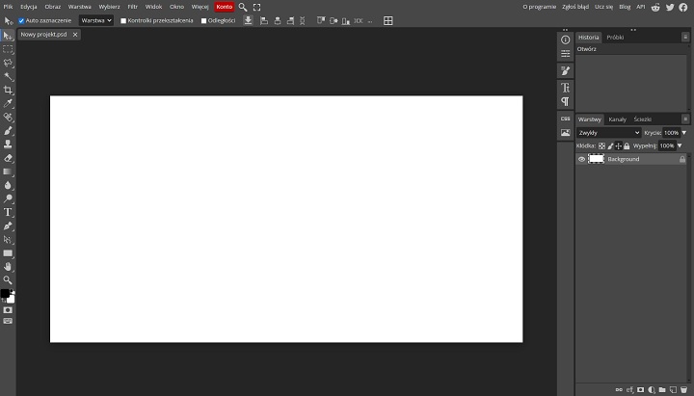
Task: Uncheck Auto zaznaczenie checkbox
Action: (22, 20)
